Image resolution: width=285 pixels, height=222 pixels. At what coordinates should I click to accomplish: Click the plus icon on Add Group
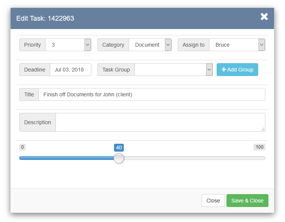click(224, 69)
